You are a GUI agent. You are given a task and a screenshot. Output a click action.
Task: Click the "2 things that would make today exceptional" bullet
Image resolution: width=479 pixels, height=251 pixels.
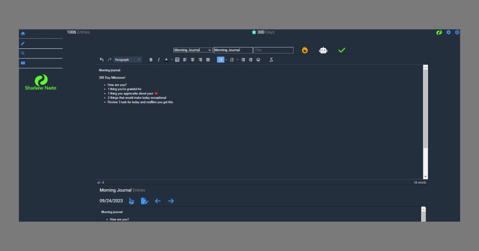[x=137, y=98]
